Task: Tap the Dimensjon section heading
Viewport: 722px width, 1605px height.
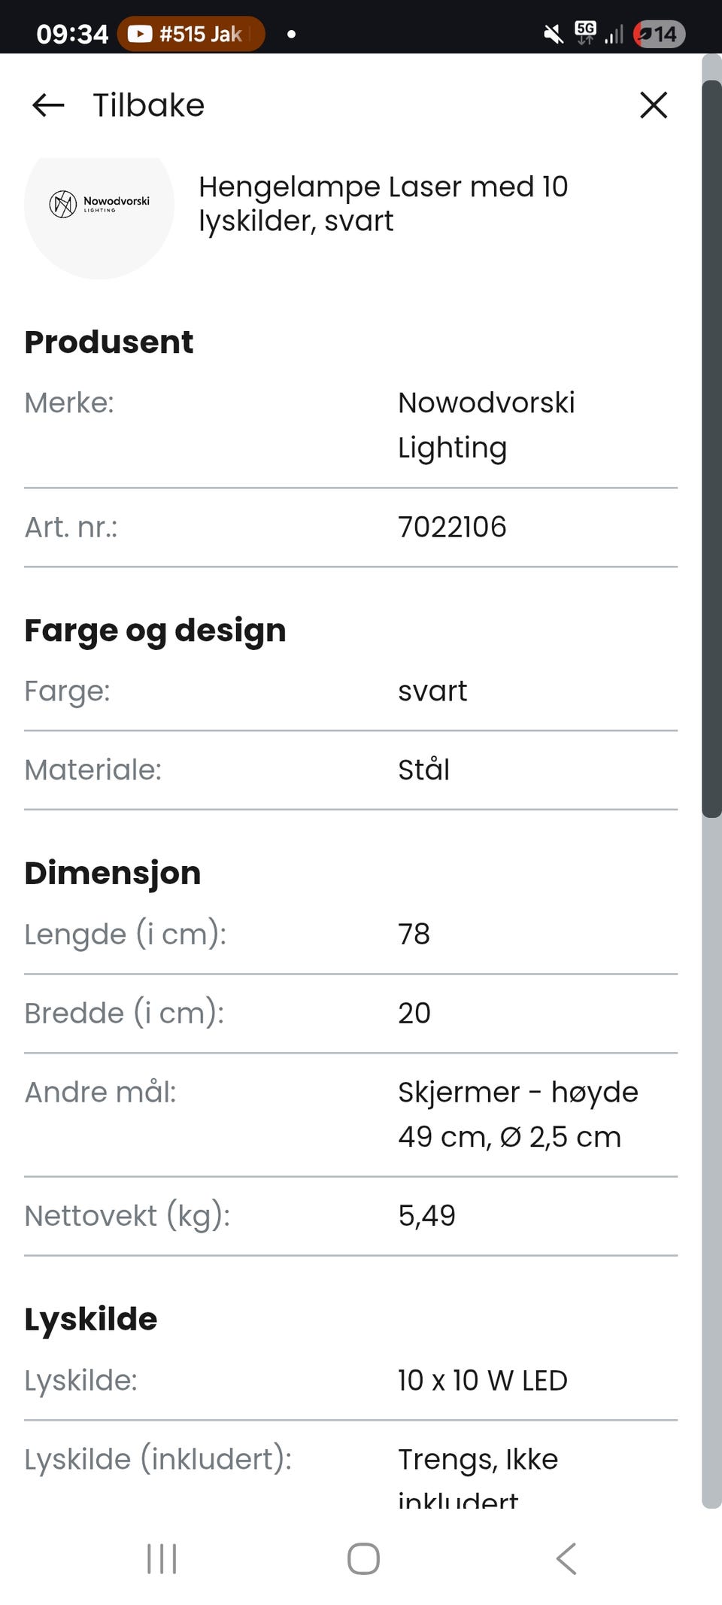Action: pos(113,873)
